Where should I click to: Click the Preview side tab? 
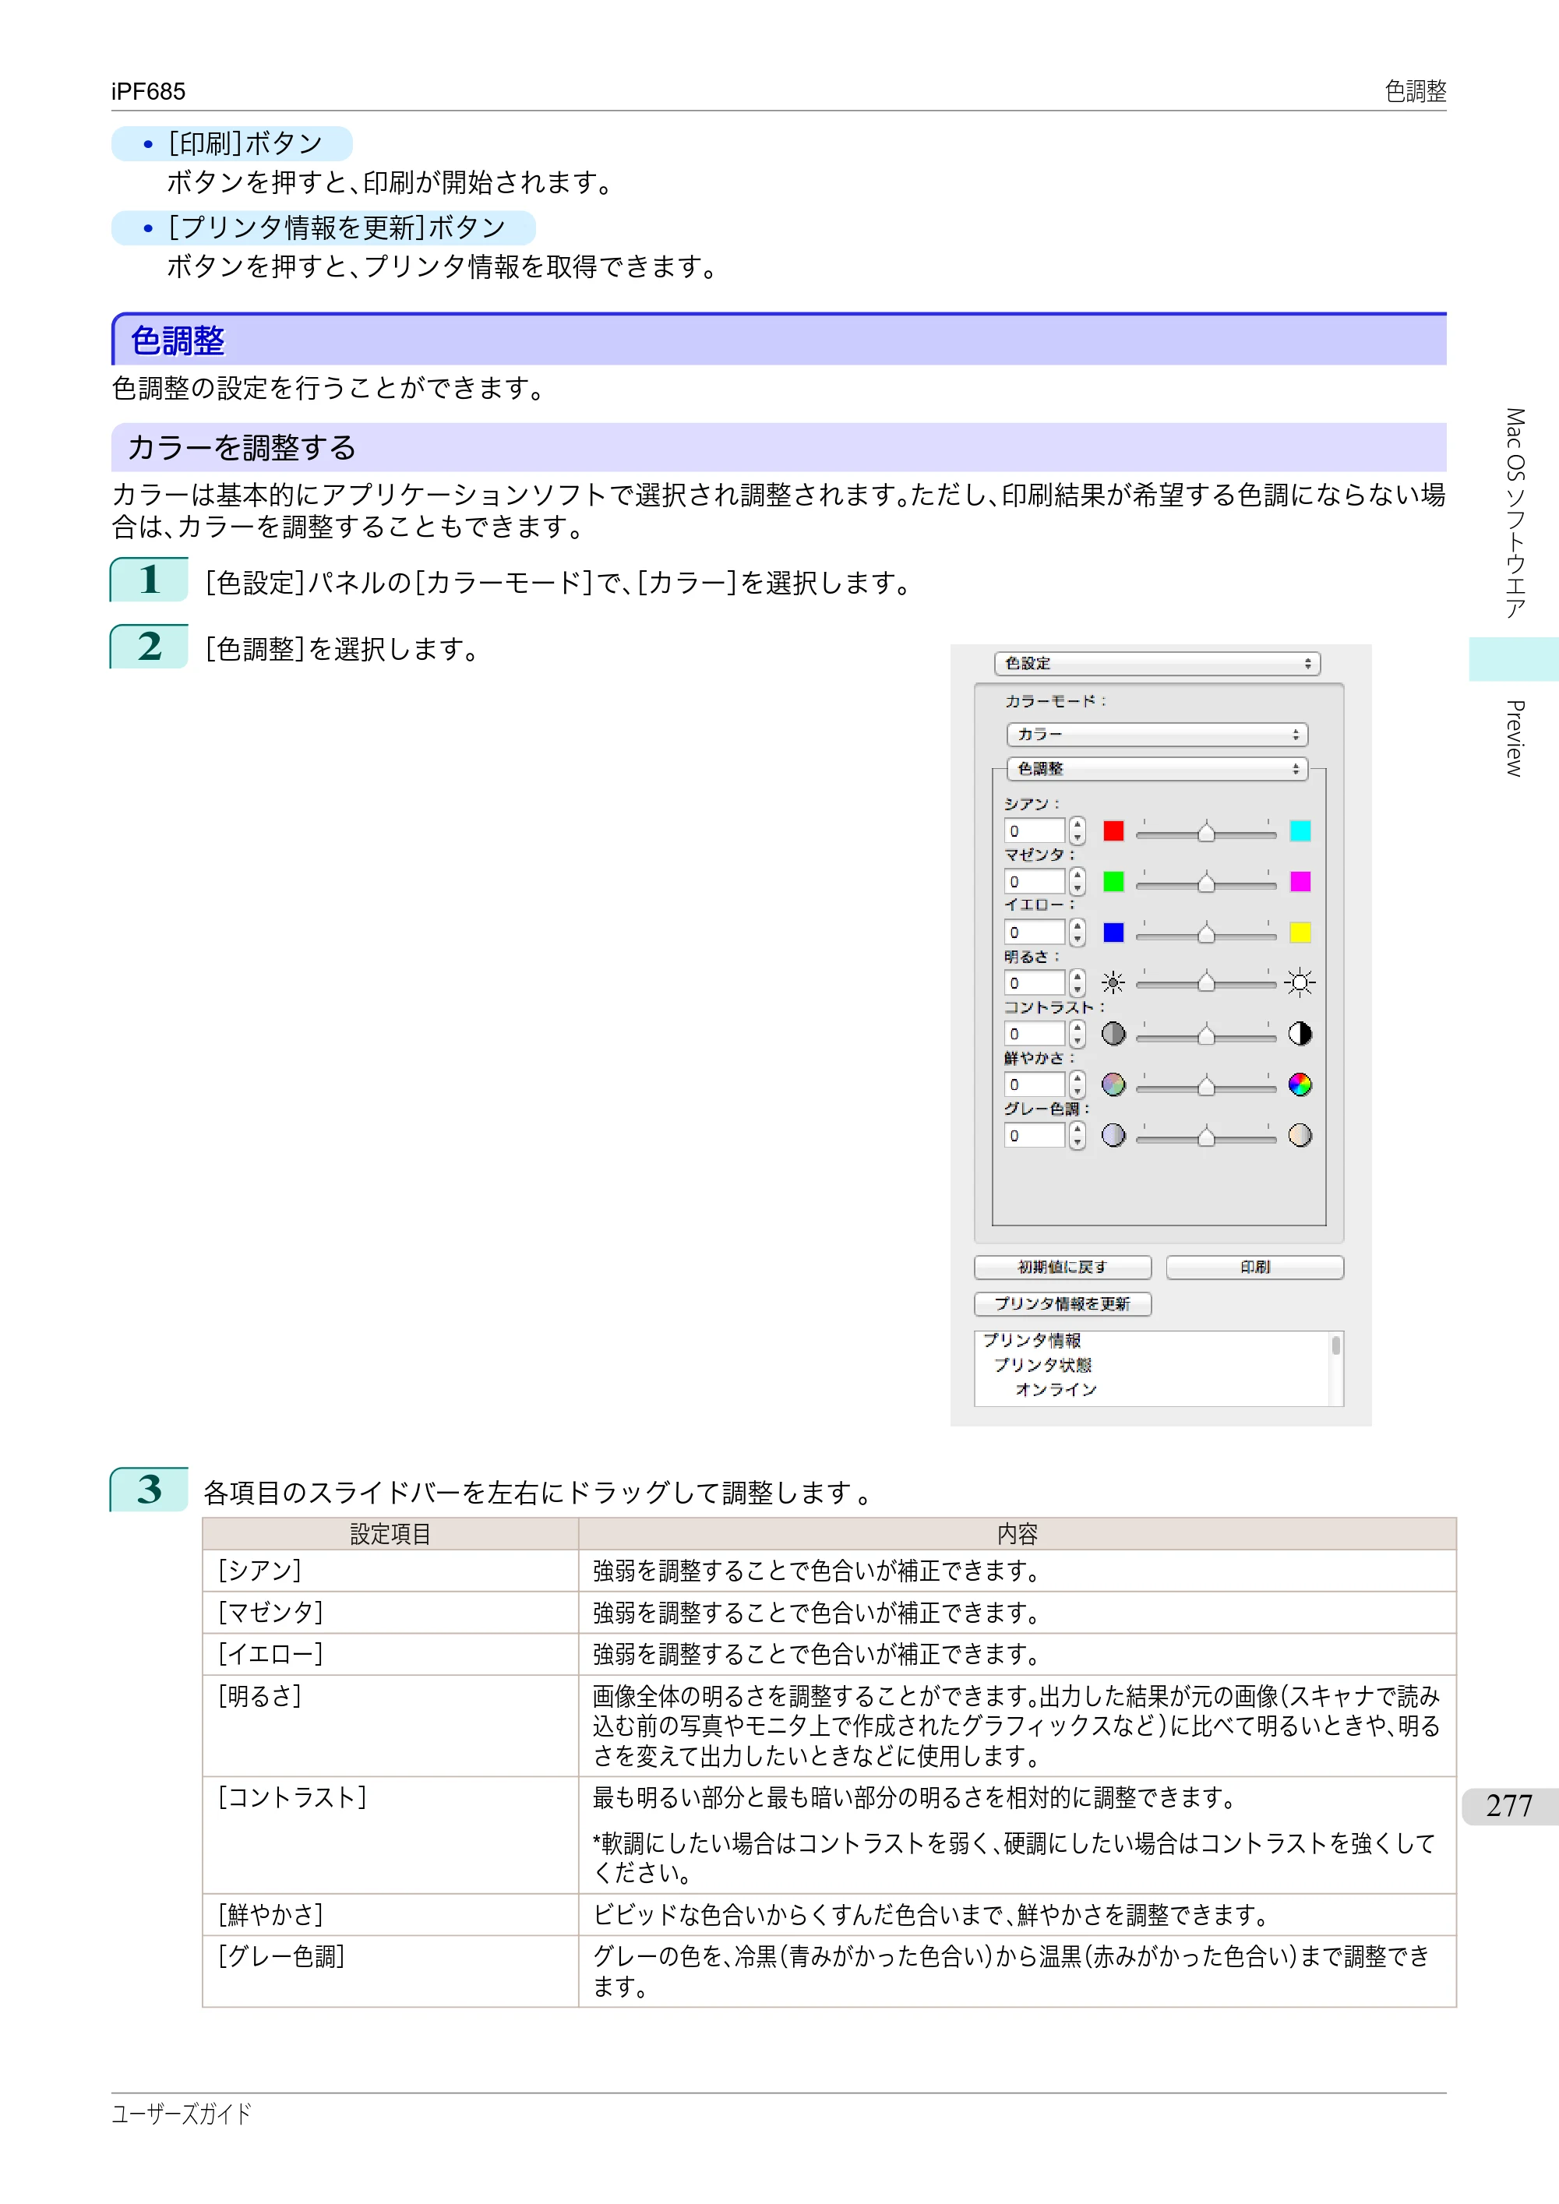pyautogui.click(x=1515, y=739)
